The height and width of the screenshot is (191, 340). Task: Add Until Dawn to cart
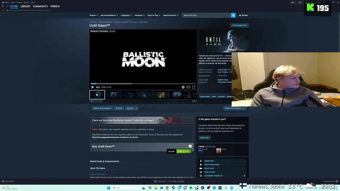click(184, 151)
